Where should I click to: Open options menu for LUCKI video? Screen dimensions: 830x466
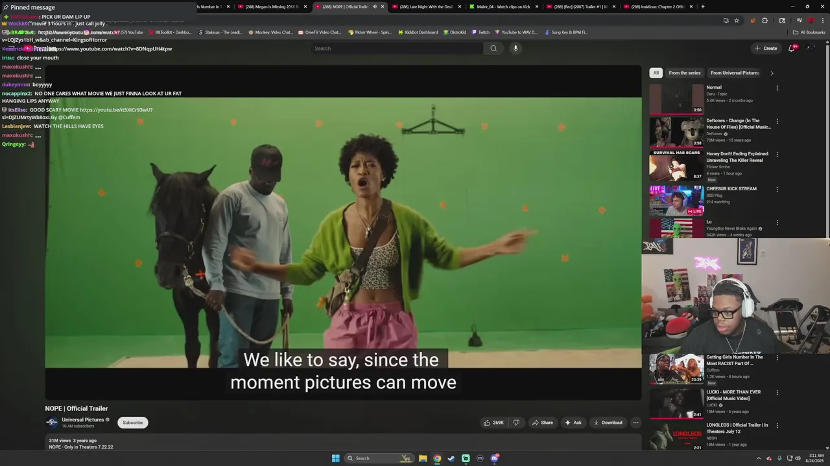coord(777,393)
